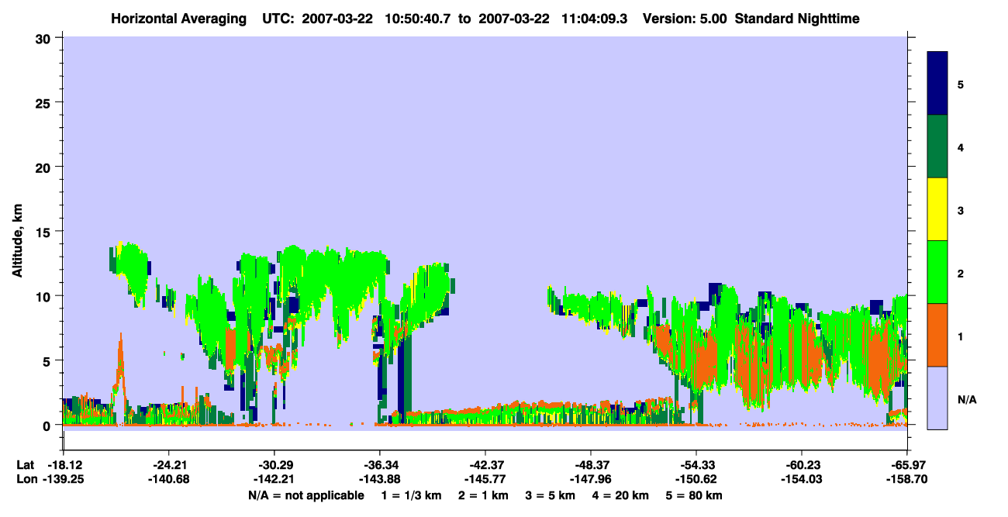Click the lavender N/A color bar segment
The height and width of the screenshot is (517, 1008).
(x=937, y=398)
